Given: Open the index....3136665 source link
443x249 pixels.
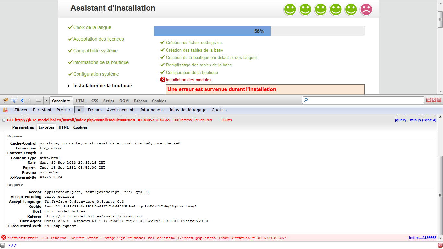Looking at the screenshot, I should click(423, 238).
